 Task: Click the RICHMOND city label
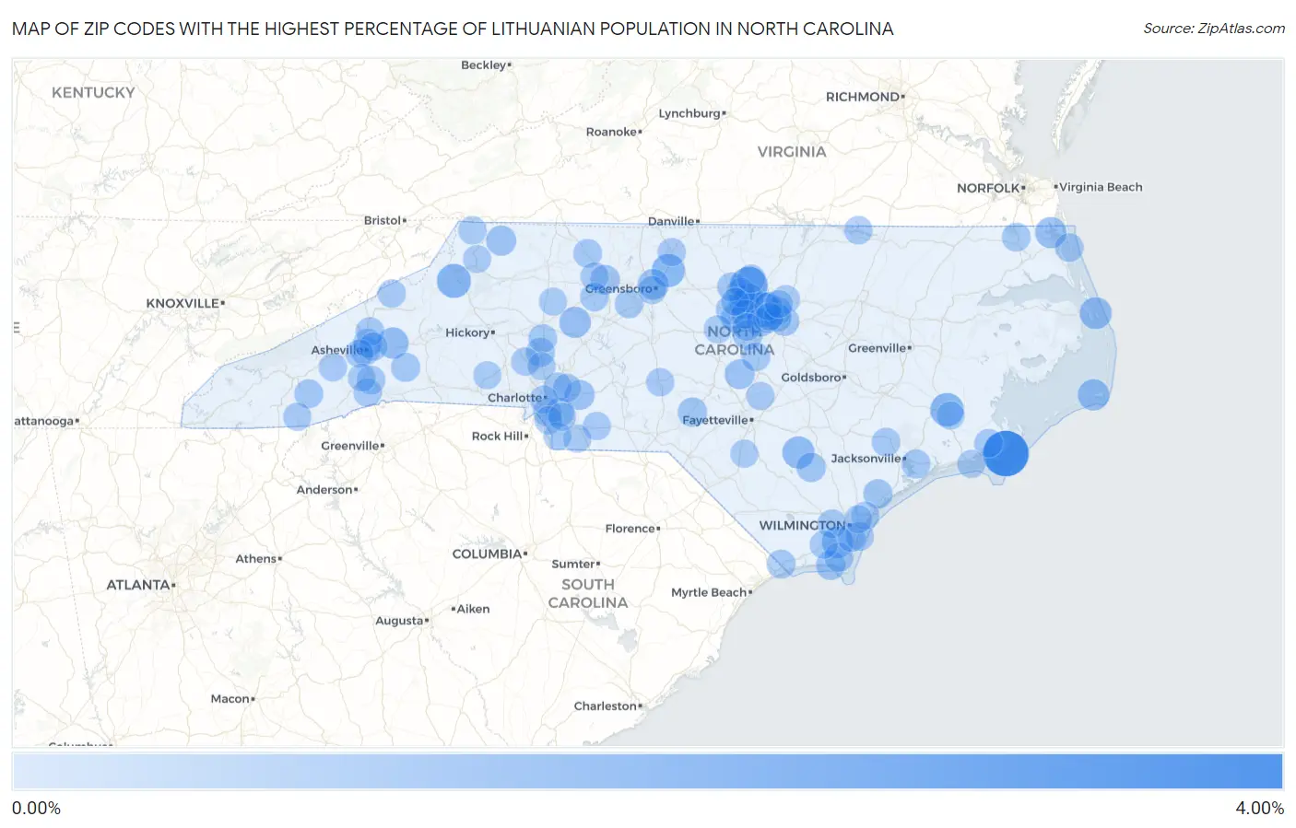pos(863,97)
